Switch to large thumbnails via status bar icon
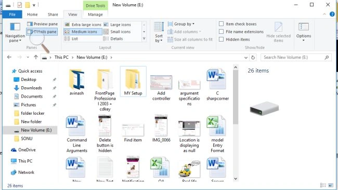Viewport: 338px width, 190px height. [330, 185]
